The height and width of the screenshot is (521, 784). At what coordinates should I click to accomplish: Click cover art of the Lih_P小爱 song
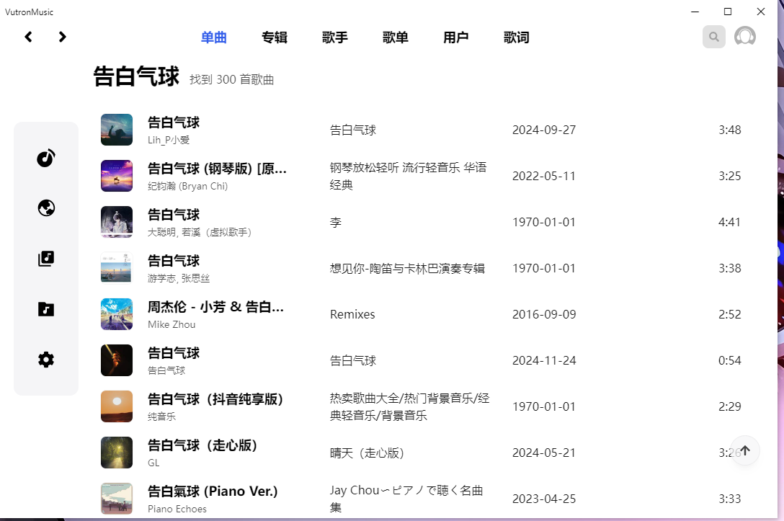pos(117,130)
